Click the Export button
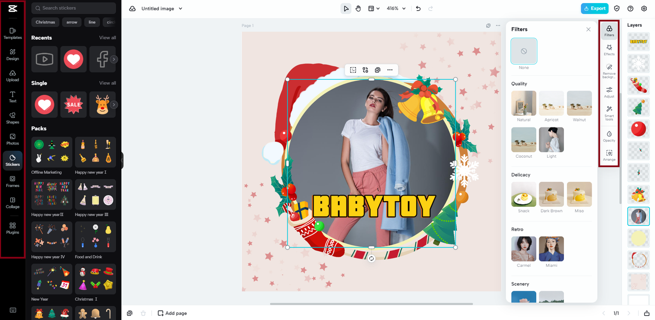This screenshot has width=655, height=320. coord(595,9)
